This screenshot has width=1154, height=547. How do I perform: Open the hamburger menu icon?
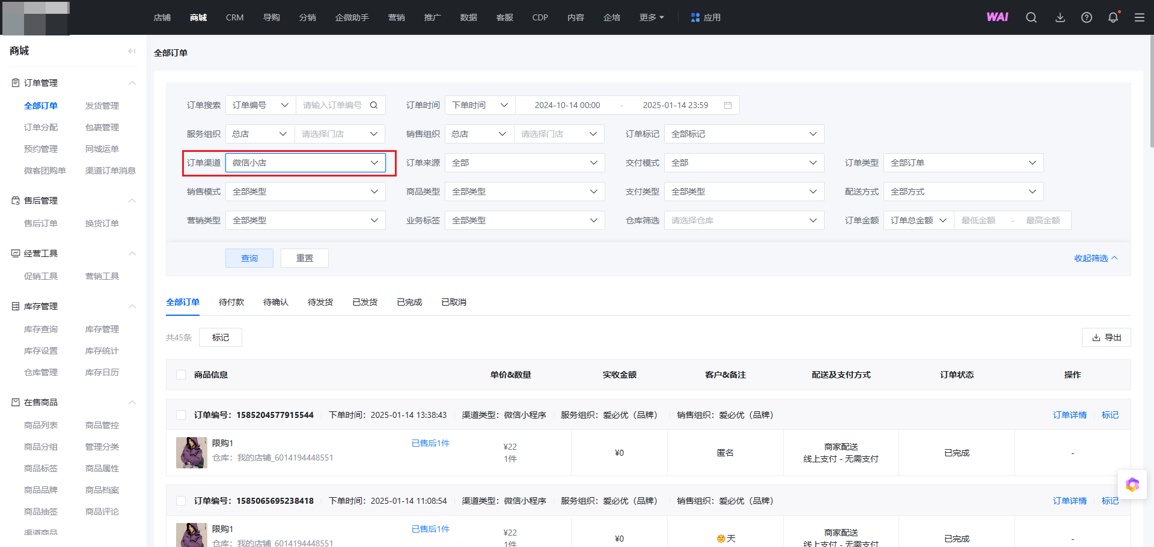pyautogui.click(x=1140, y=17)
